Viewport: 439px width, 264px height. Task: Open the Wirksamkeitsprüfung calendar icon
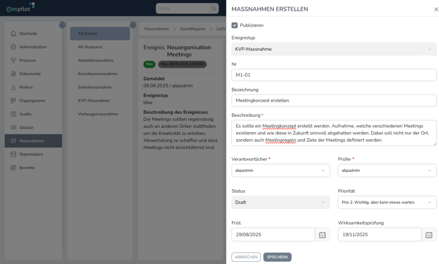[x=429, y=235]
